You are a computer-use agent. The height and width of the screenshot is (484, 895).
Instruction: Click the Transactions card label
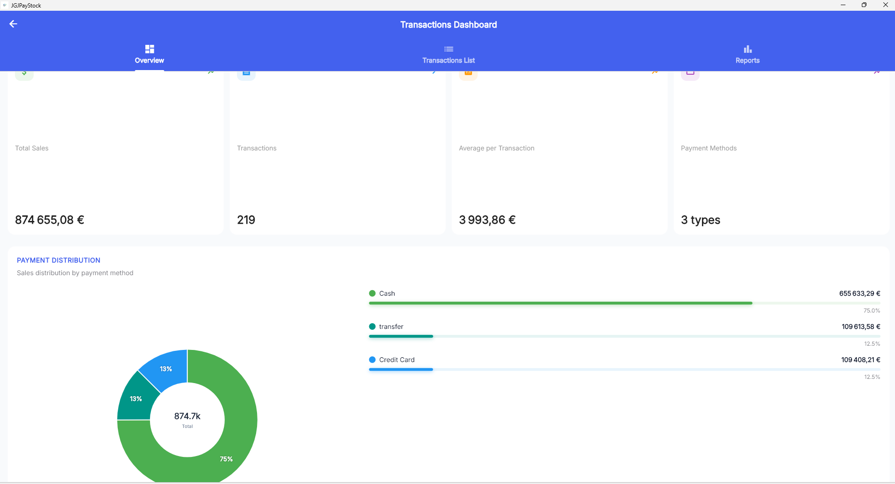click(x=257, y=148)
